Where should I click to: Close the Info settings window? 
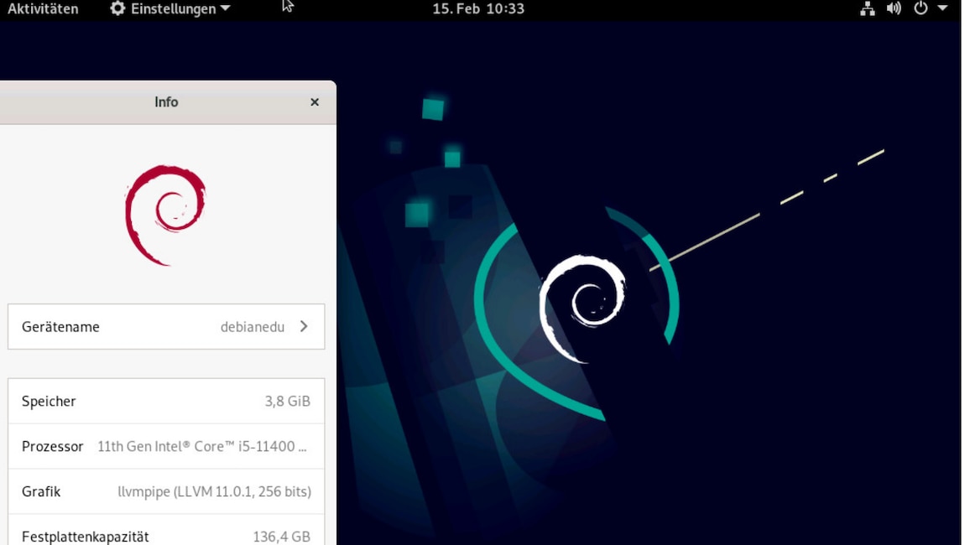click(315, 101)
